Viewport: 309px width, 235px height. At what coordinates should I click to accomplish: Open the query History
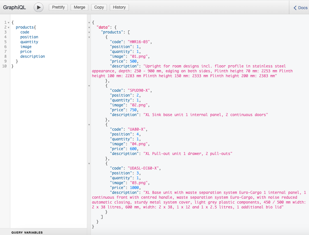(x=119, y=7)
